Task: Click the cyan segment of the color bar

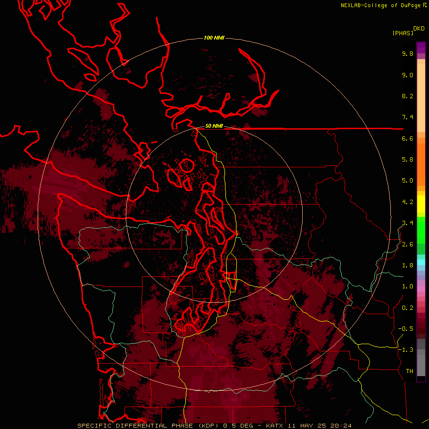Action: [x=421, y=262]
